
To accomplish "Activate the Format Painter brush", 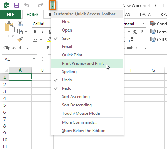I will (20, 40).
